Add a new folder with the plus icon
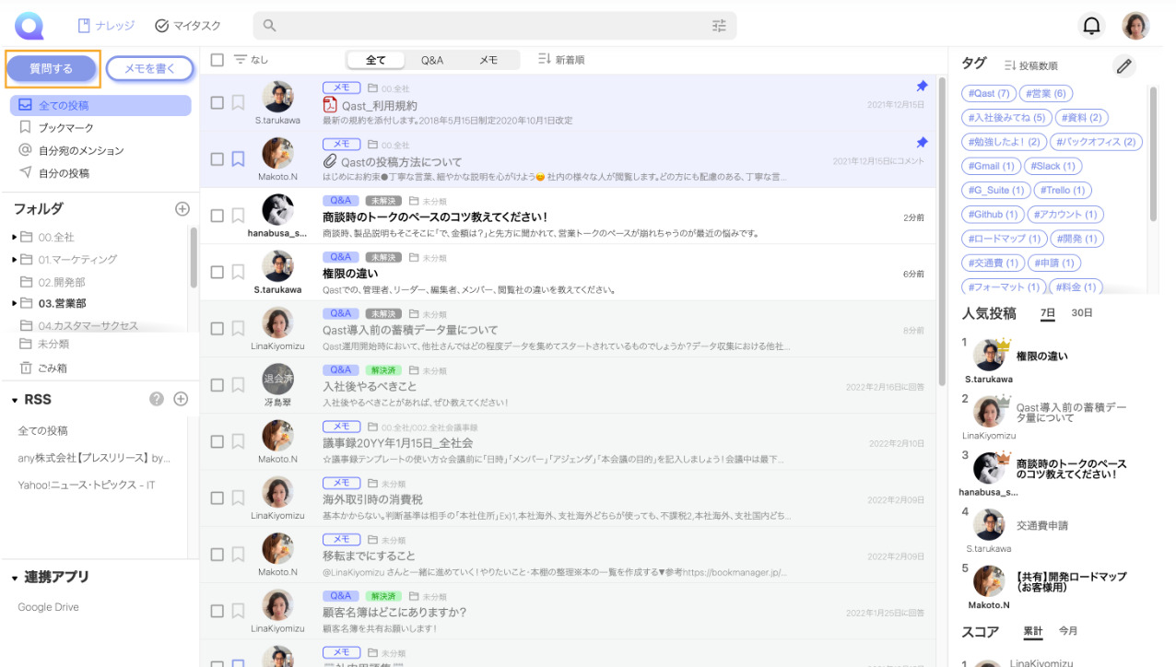 181,209
